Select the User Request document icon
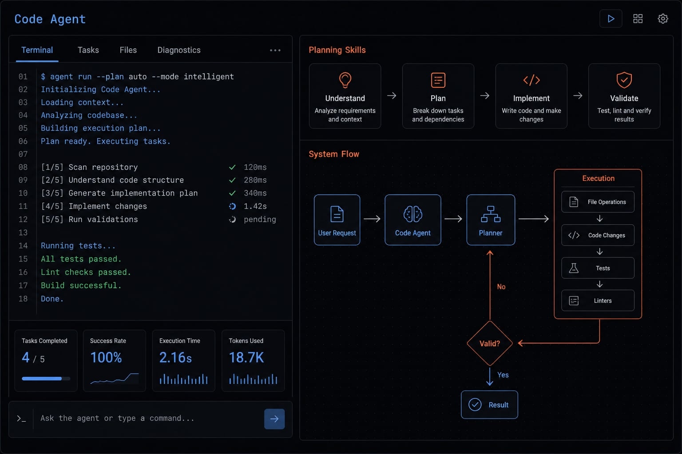Viewport: 682px width, 454px height. click(x=337, y=214)
